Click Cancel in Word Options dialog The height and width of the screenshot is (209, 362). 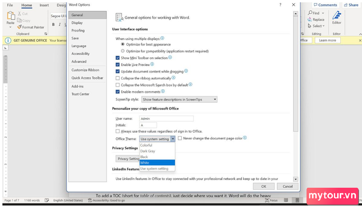point(288,186)
